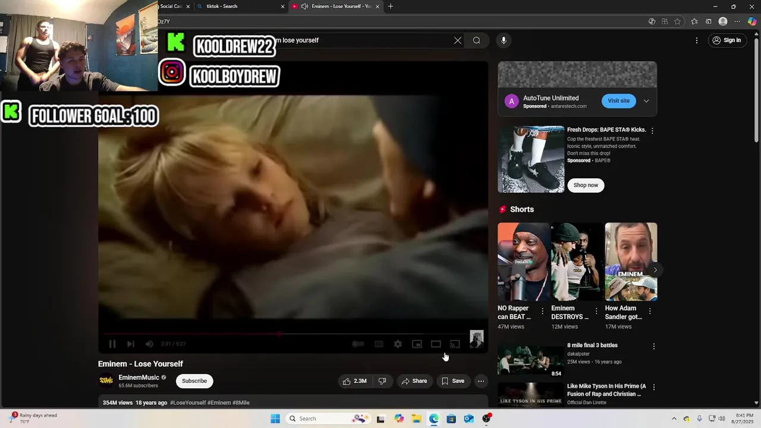The width and height of the screenshot is (761, 428).
Task: Dislike the Lose Yourself video
Action: [382, 381]
